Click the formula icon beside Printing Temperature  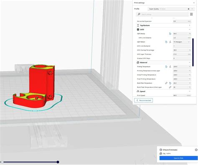point(170,67)
